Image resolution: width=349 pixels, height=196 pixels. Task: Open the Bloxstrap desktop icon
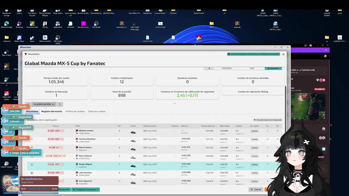(19, 25)
